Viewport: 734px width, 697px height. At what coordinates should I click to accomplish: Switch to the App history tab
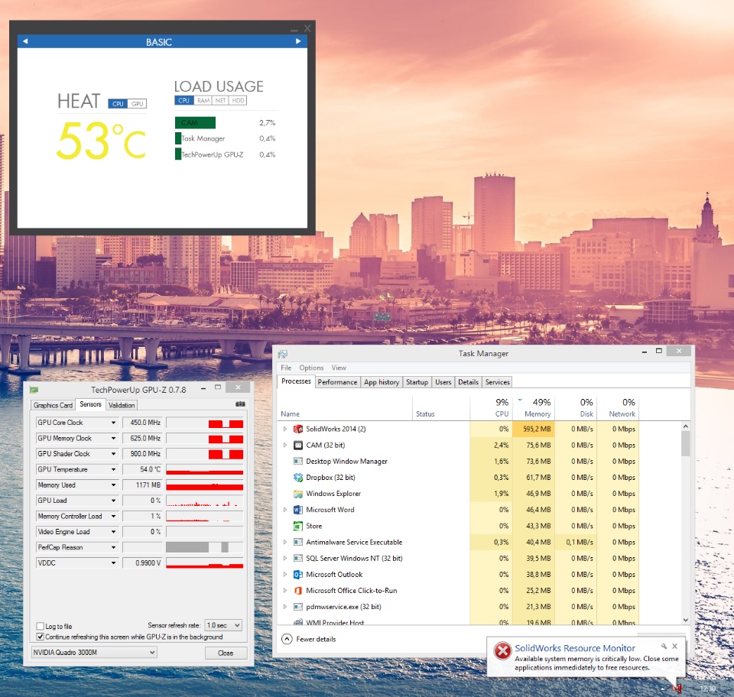[x=382, y=382]
